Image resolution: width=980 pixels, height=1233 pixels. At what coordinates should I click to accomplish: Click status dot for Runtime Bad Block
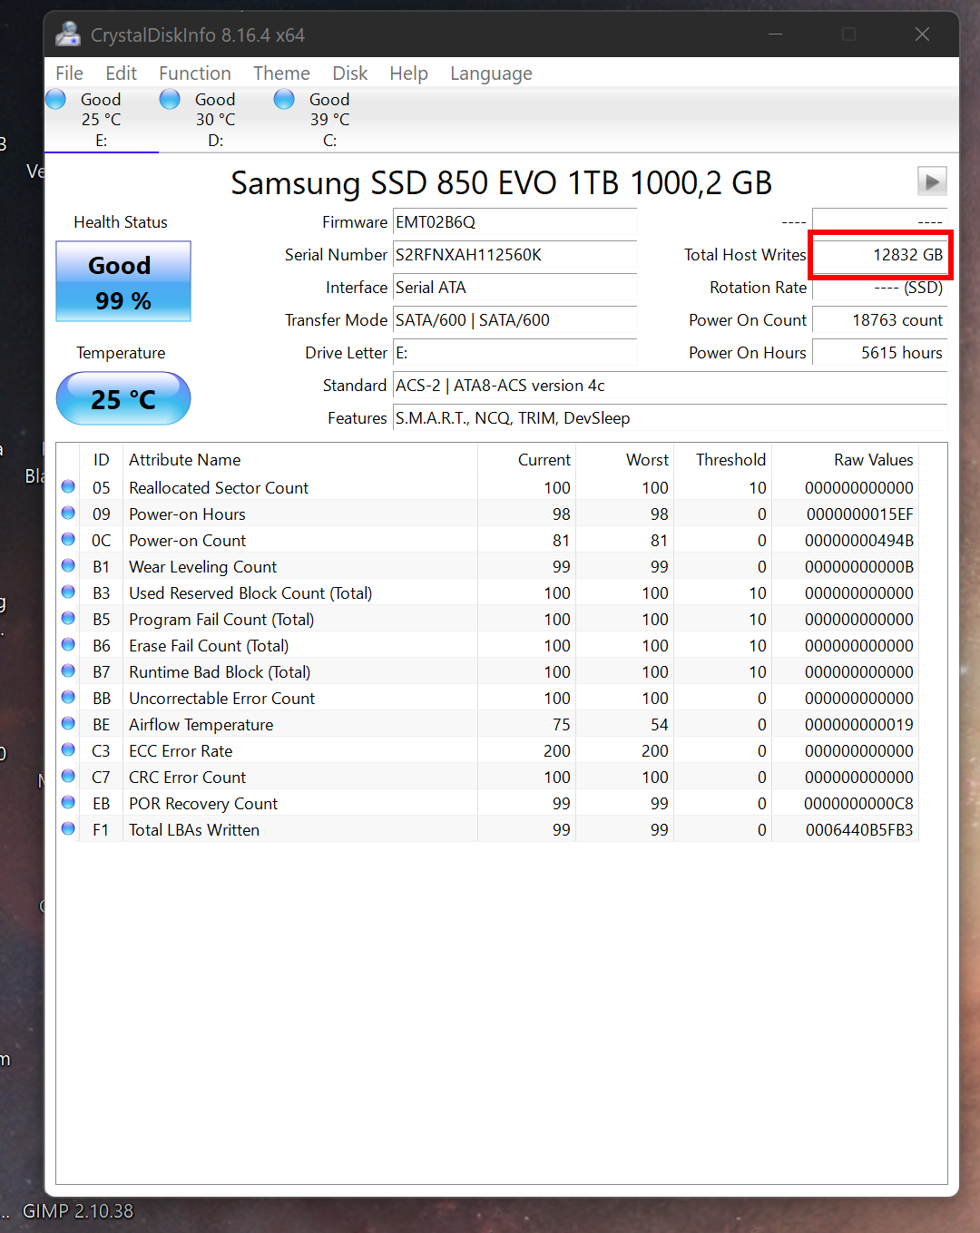68,670
